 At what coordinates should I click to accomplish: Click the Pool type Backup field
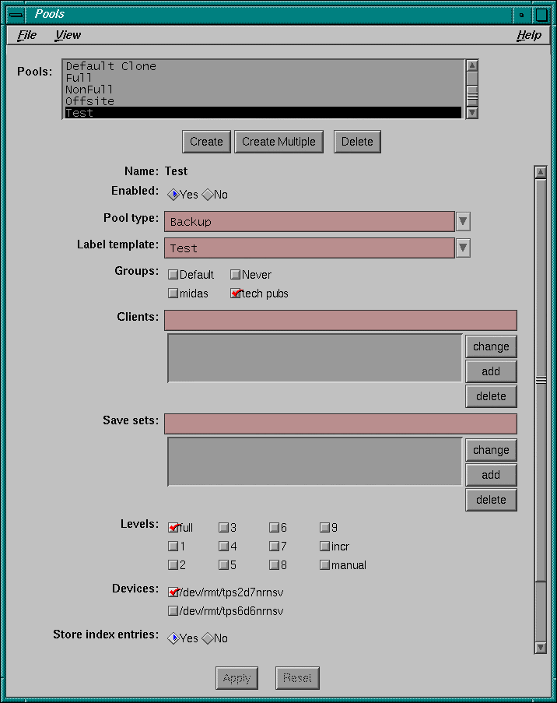click(x=309, y=221)
